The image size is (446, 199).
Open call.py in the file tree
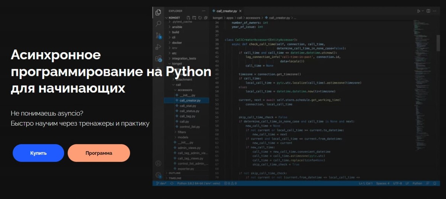[184, 121]
